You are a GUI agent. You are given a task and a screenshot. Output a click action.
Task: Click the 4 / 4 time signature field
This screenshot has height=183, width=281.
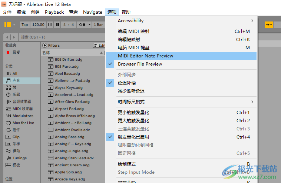(69, 24)
